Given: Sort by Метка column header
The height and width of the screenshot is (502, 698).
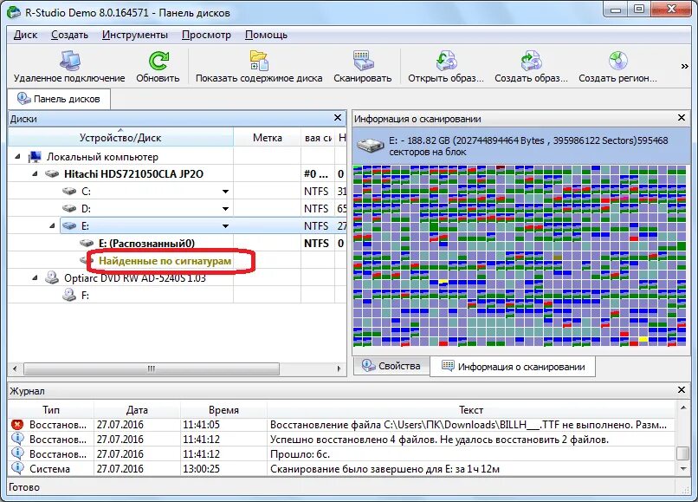Looking at the screenshot, I should tap(267, 137).
